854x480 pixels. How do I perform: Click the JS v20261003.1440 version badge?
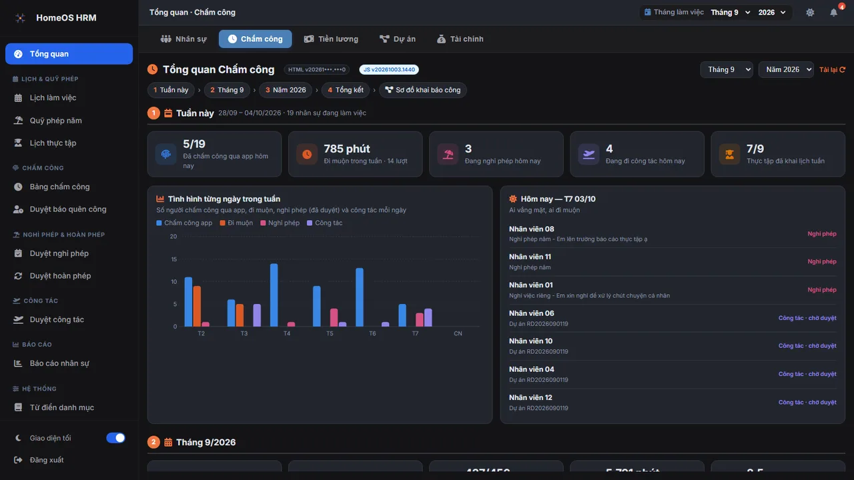tap(389, 69)
